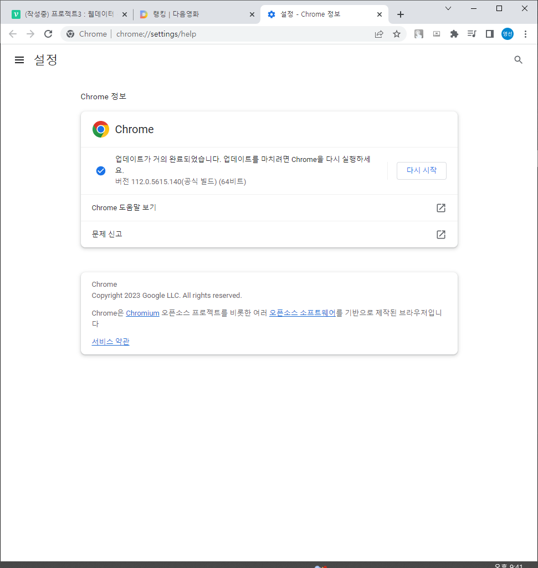
Task: Open Chrome 도움말 보기 row
Action: 269,208
